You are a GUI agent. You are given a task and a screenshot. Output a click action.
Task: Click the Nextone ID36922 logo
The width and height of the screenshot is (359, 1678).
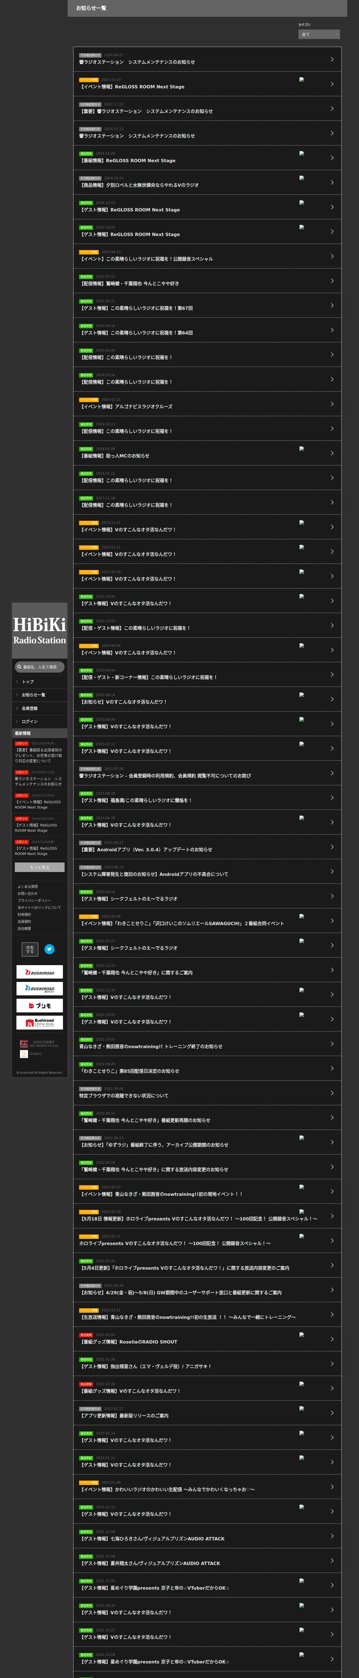point(24,1054)
